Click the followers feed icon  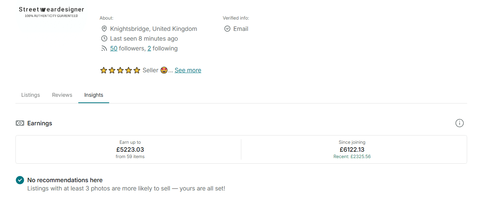coord(104,48)
